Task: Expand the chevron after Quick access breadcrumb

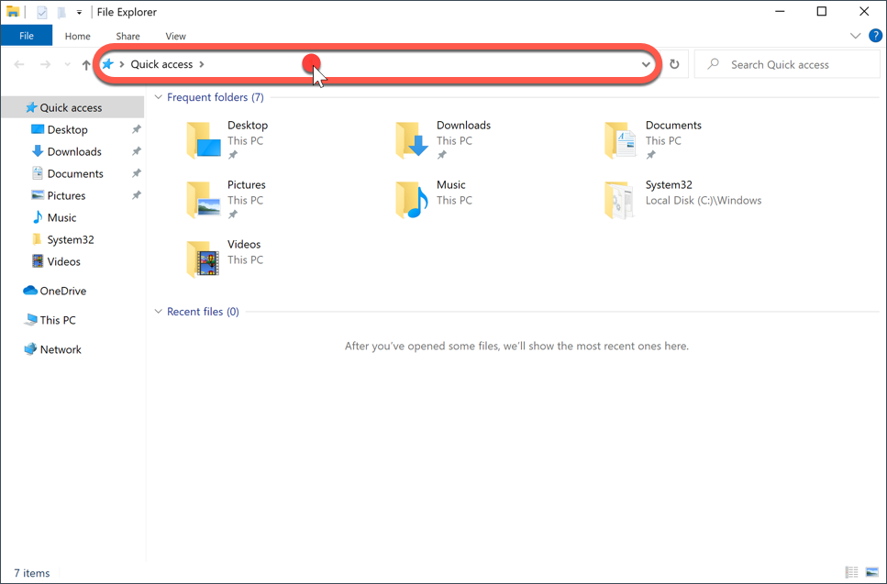Action: pos(202,64)
